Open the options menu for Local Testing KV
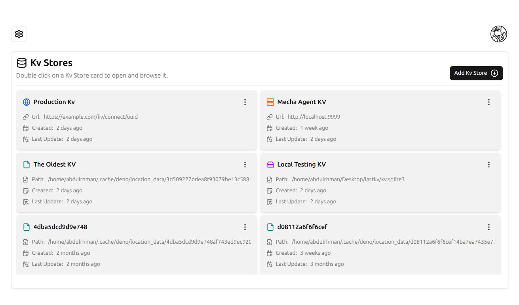519x305 pixels. [489, 165]
